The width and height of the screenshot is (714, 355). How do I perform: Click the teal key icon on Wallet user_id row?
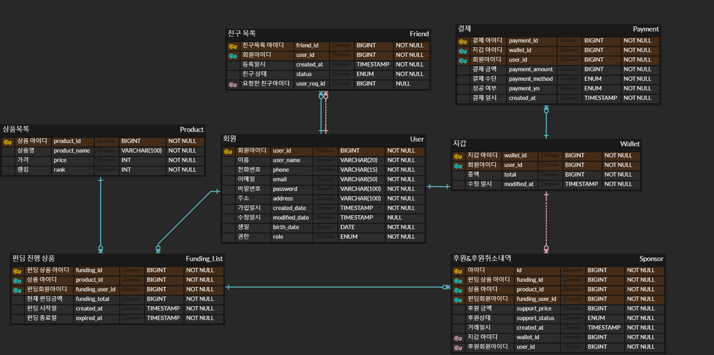[458, 166]
